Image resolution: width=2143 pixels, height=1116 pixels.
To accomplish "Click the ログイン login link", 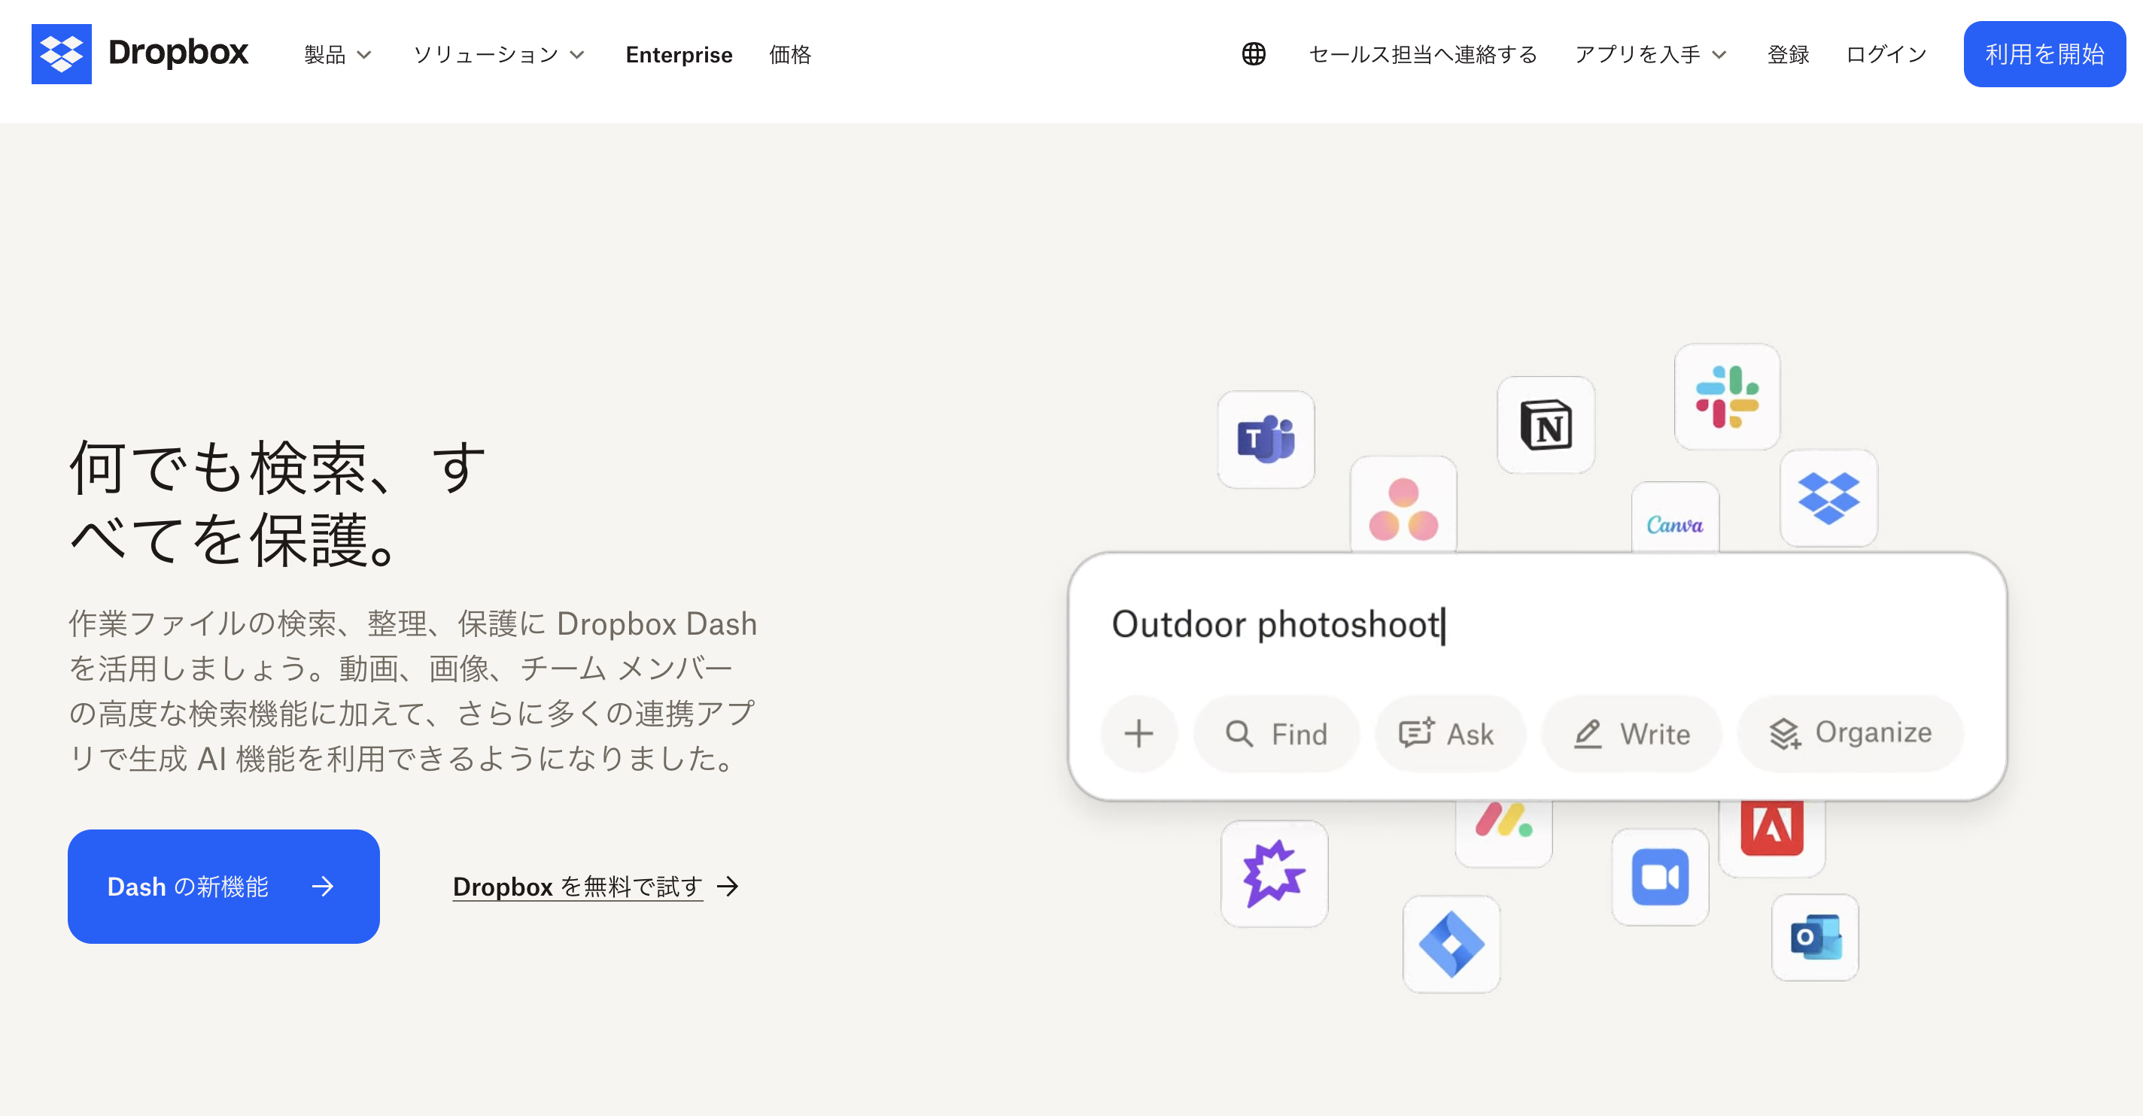I will (x=1886, y=55).
